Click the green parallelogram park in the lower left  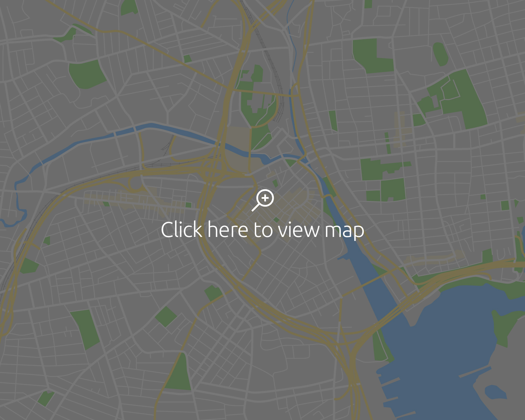(x=85, y=329)
